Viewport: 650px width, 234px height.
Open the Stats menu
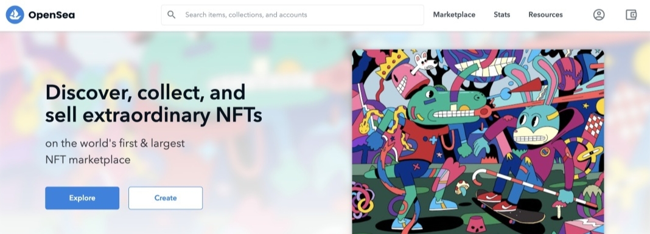pyautogui.click(x=501, y=15)
